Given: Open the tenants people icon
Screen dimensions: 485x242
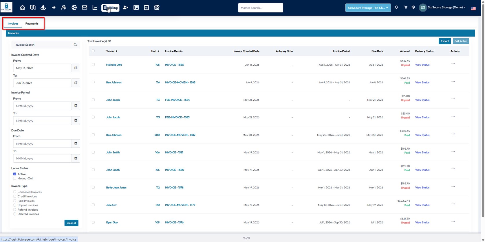Looking at the screenshot, I should (64, 8).
